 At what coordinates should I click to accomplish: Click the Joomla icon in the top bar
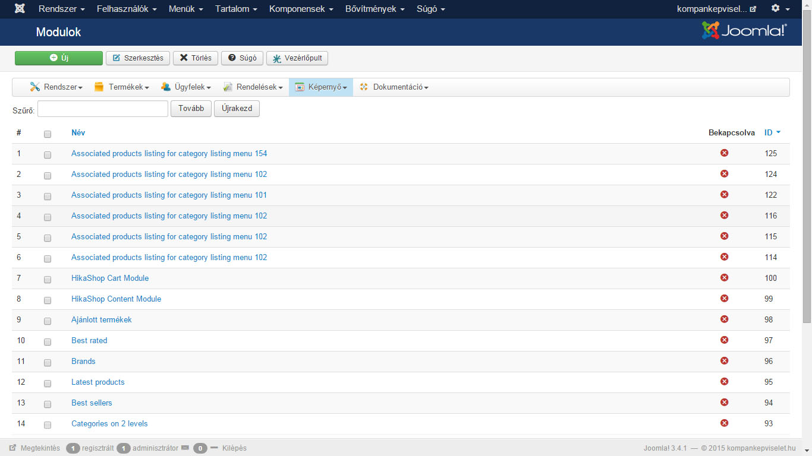[20, 9]
